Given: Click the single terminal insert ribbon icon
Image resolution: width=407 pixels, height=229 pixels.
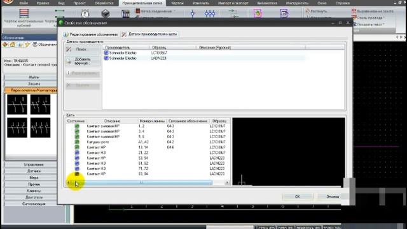Looking at the screenshot, I should click(x=193, y=13).
